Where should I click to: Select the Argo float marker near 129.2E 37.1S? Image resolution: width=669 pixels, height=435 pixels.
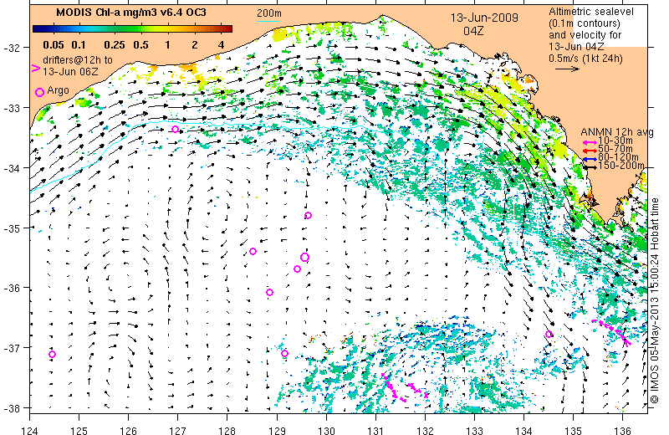(284, 354)
